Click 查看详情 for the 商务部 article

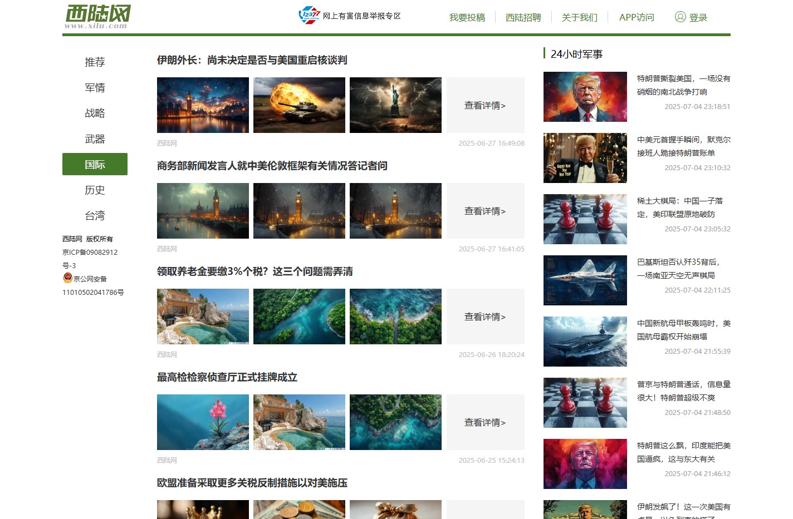click(x=485, y=211)
